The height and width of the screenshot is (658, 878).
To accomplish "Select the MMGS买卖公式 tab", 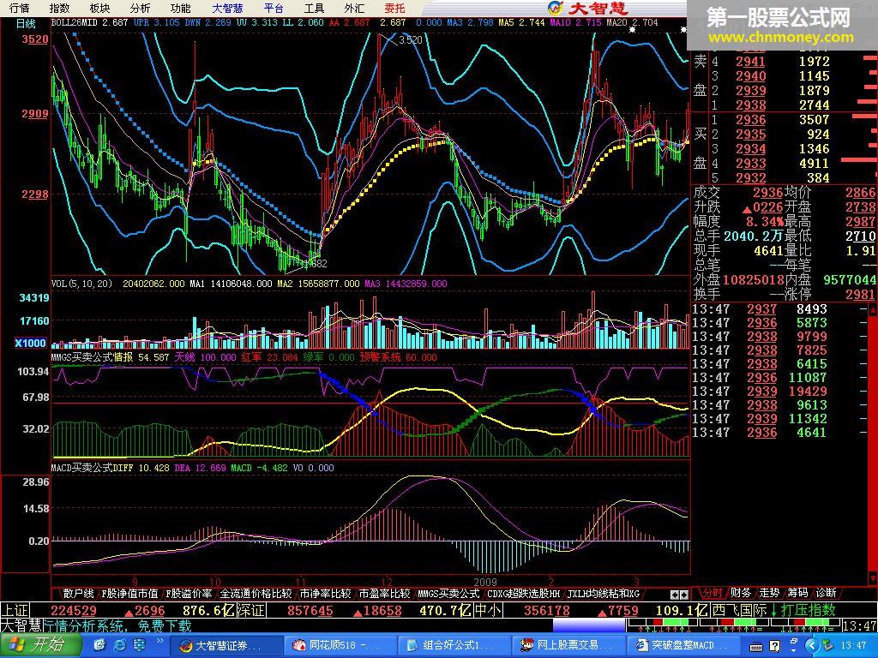I will pyautogui.click(x=448, y=593).
